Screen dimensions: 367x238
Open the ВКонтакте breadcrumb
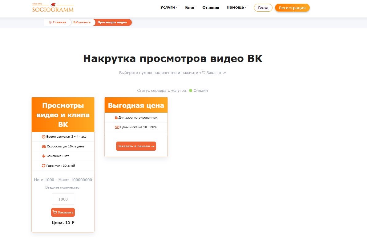82,22
